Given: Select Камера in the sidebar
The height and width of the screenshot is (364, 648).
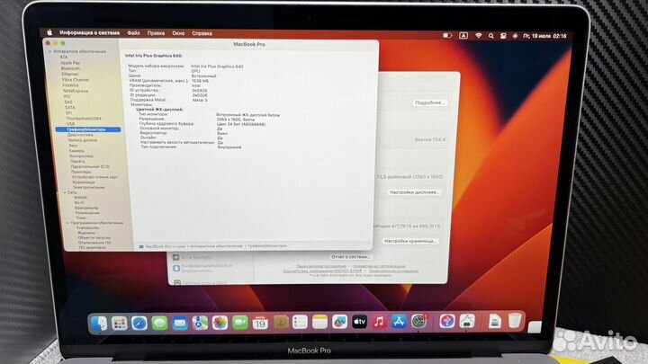Looking at the screenshot, I should tap(76, 151).
